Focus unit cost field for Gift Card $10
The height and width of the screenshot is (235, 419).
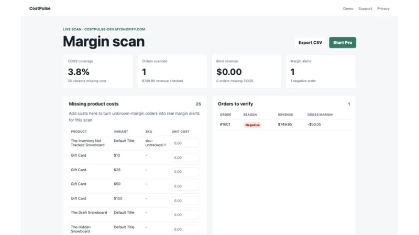[x=185, y=158]
